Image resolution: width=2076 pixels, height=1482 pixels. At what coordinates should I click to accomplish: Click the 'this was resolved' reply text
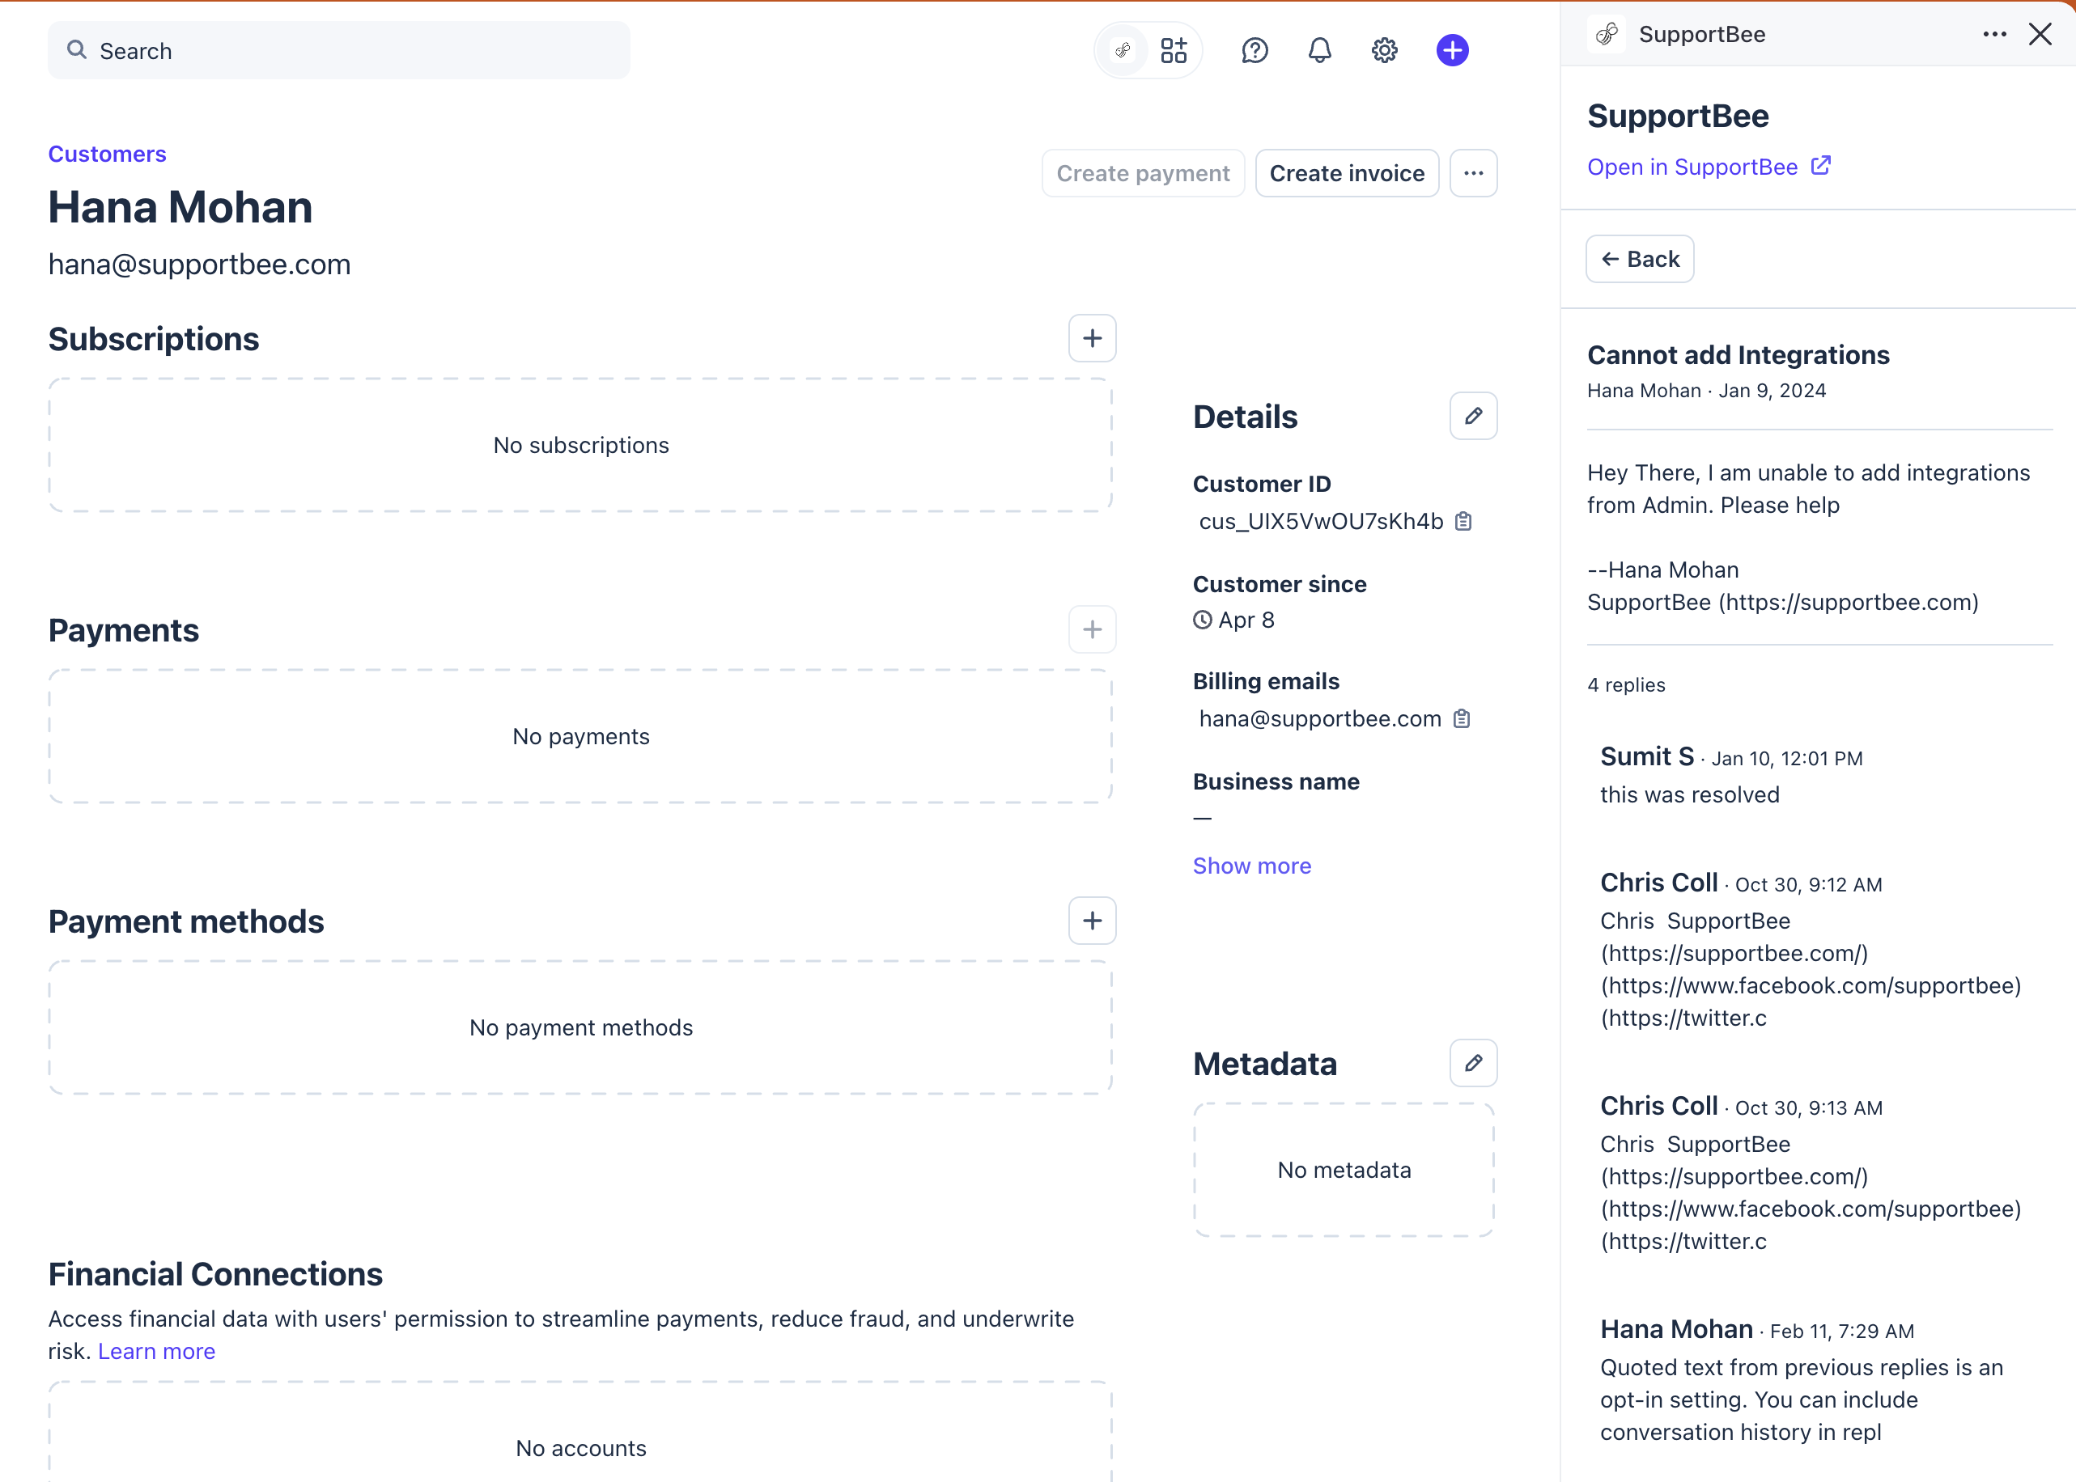1690,794
